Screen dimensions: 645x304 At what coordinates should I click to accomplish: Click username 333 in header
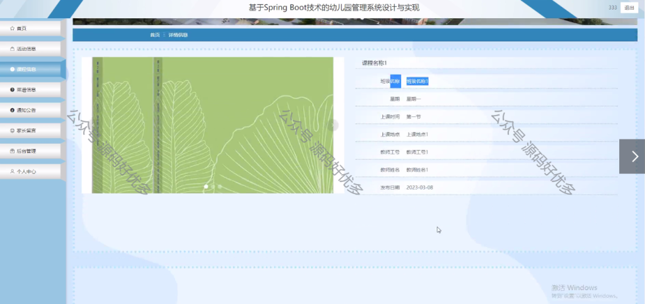(612, 8)
